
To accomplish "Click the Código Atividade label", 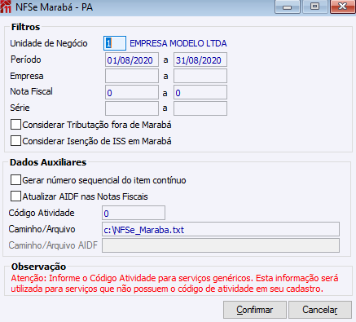I will coord(42,213).
